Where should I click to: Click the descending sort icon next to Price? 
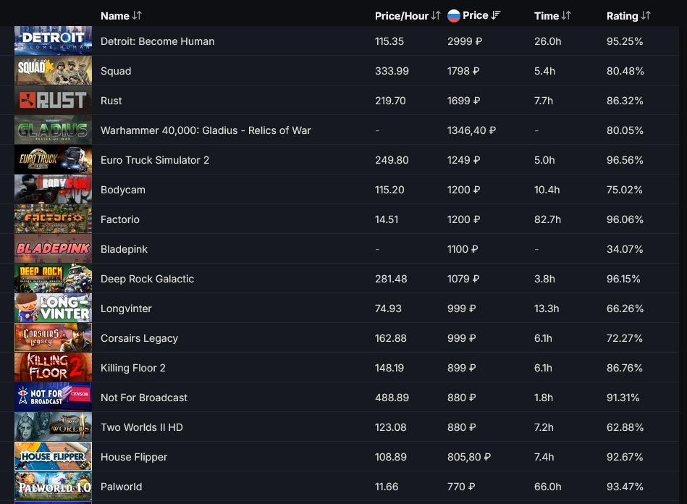click(x=496, y=15)
